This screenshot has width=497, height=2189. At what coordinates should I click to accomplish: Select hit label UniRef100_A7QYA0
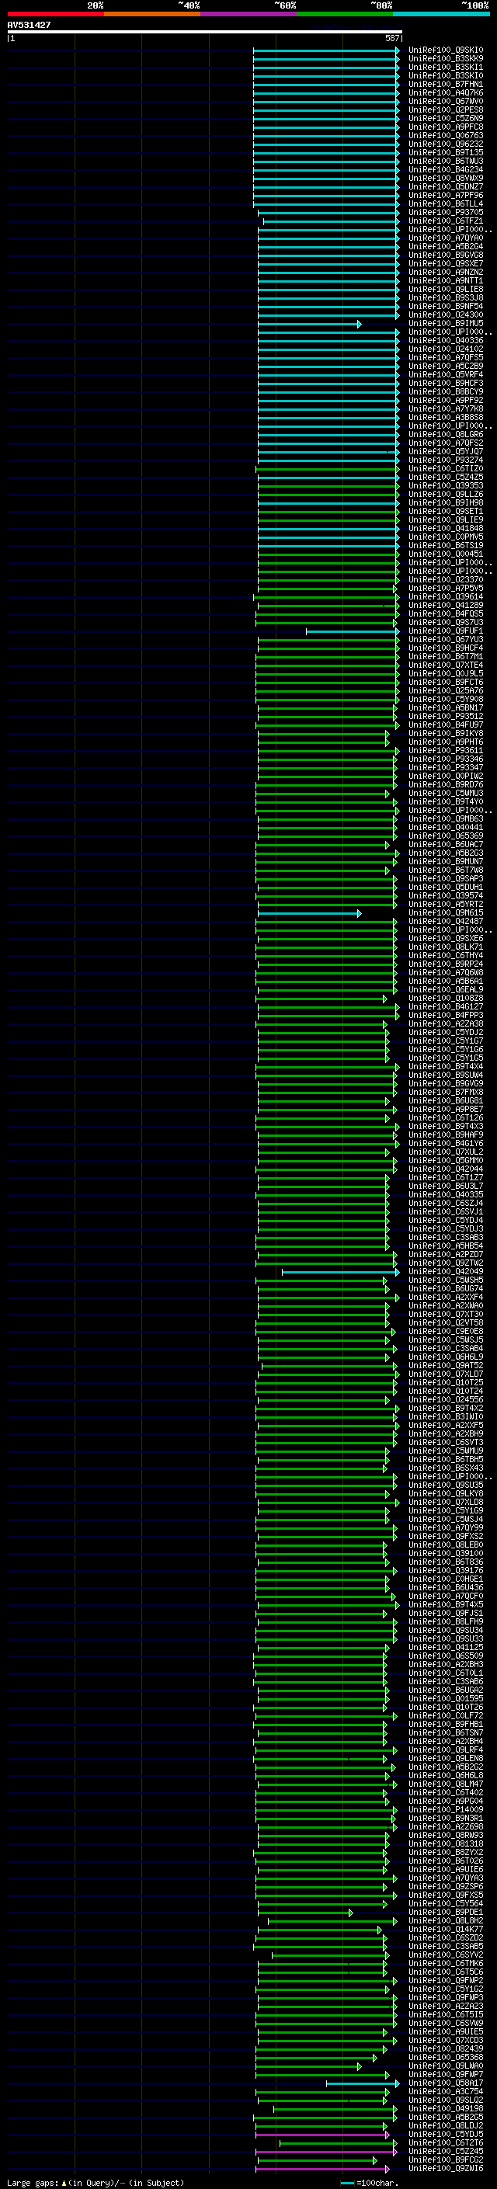446,238
